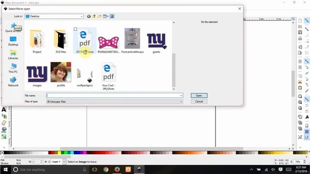Click the Export icon in commands bar

pos(300,53)
